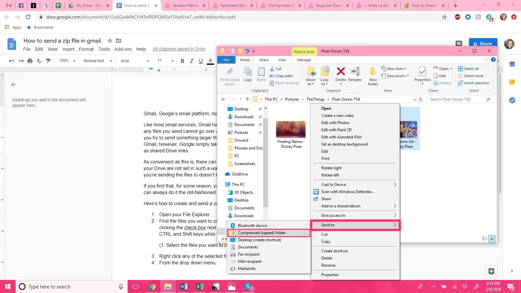This screenshot has height=293, width=521.
Task: Open the All changes saved in Drive link
Action: click(x=179, y=49)
